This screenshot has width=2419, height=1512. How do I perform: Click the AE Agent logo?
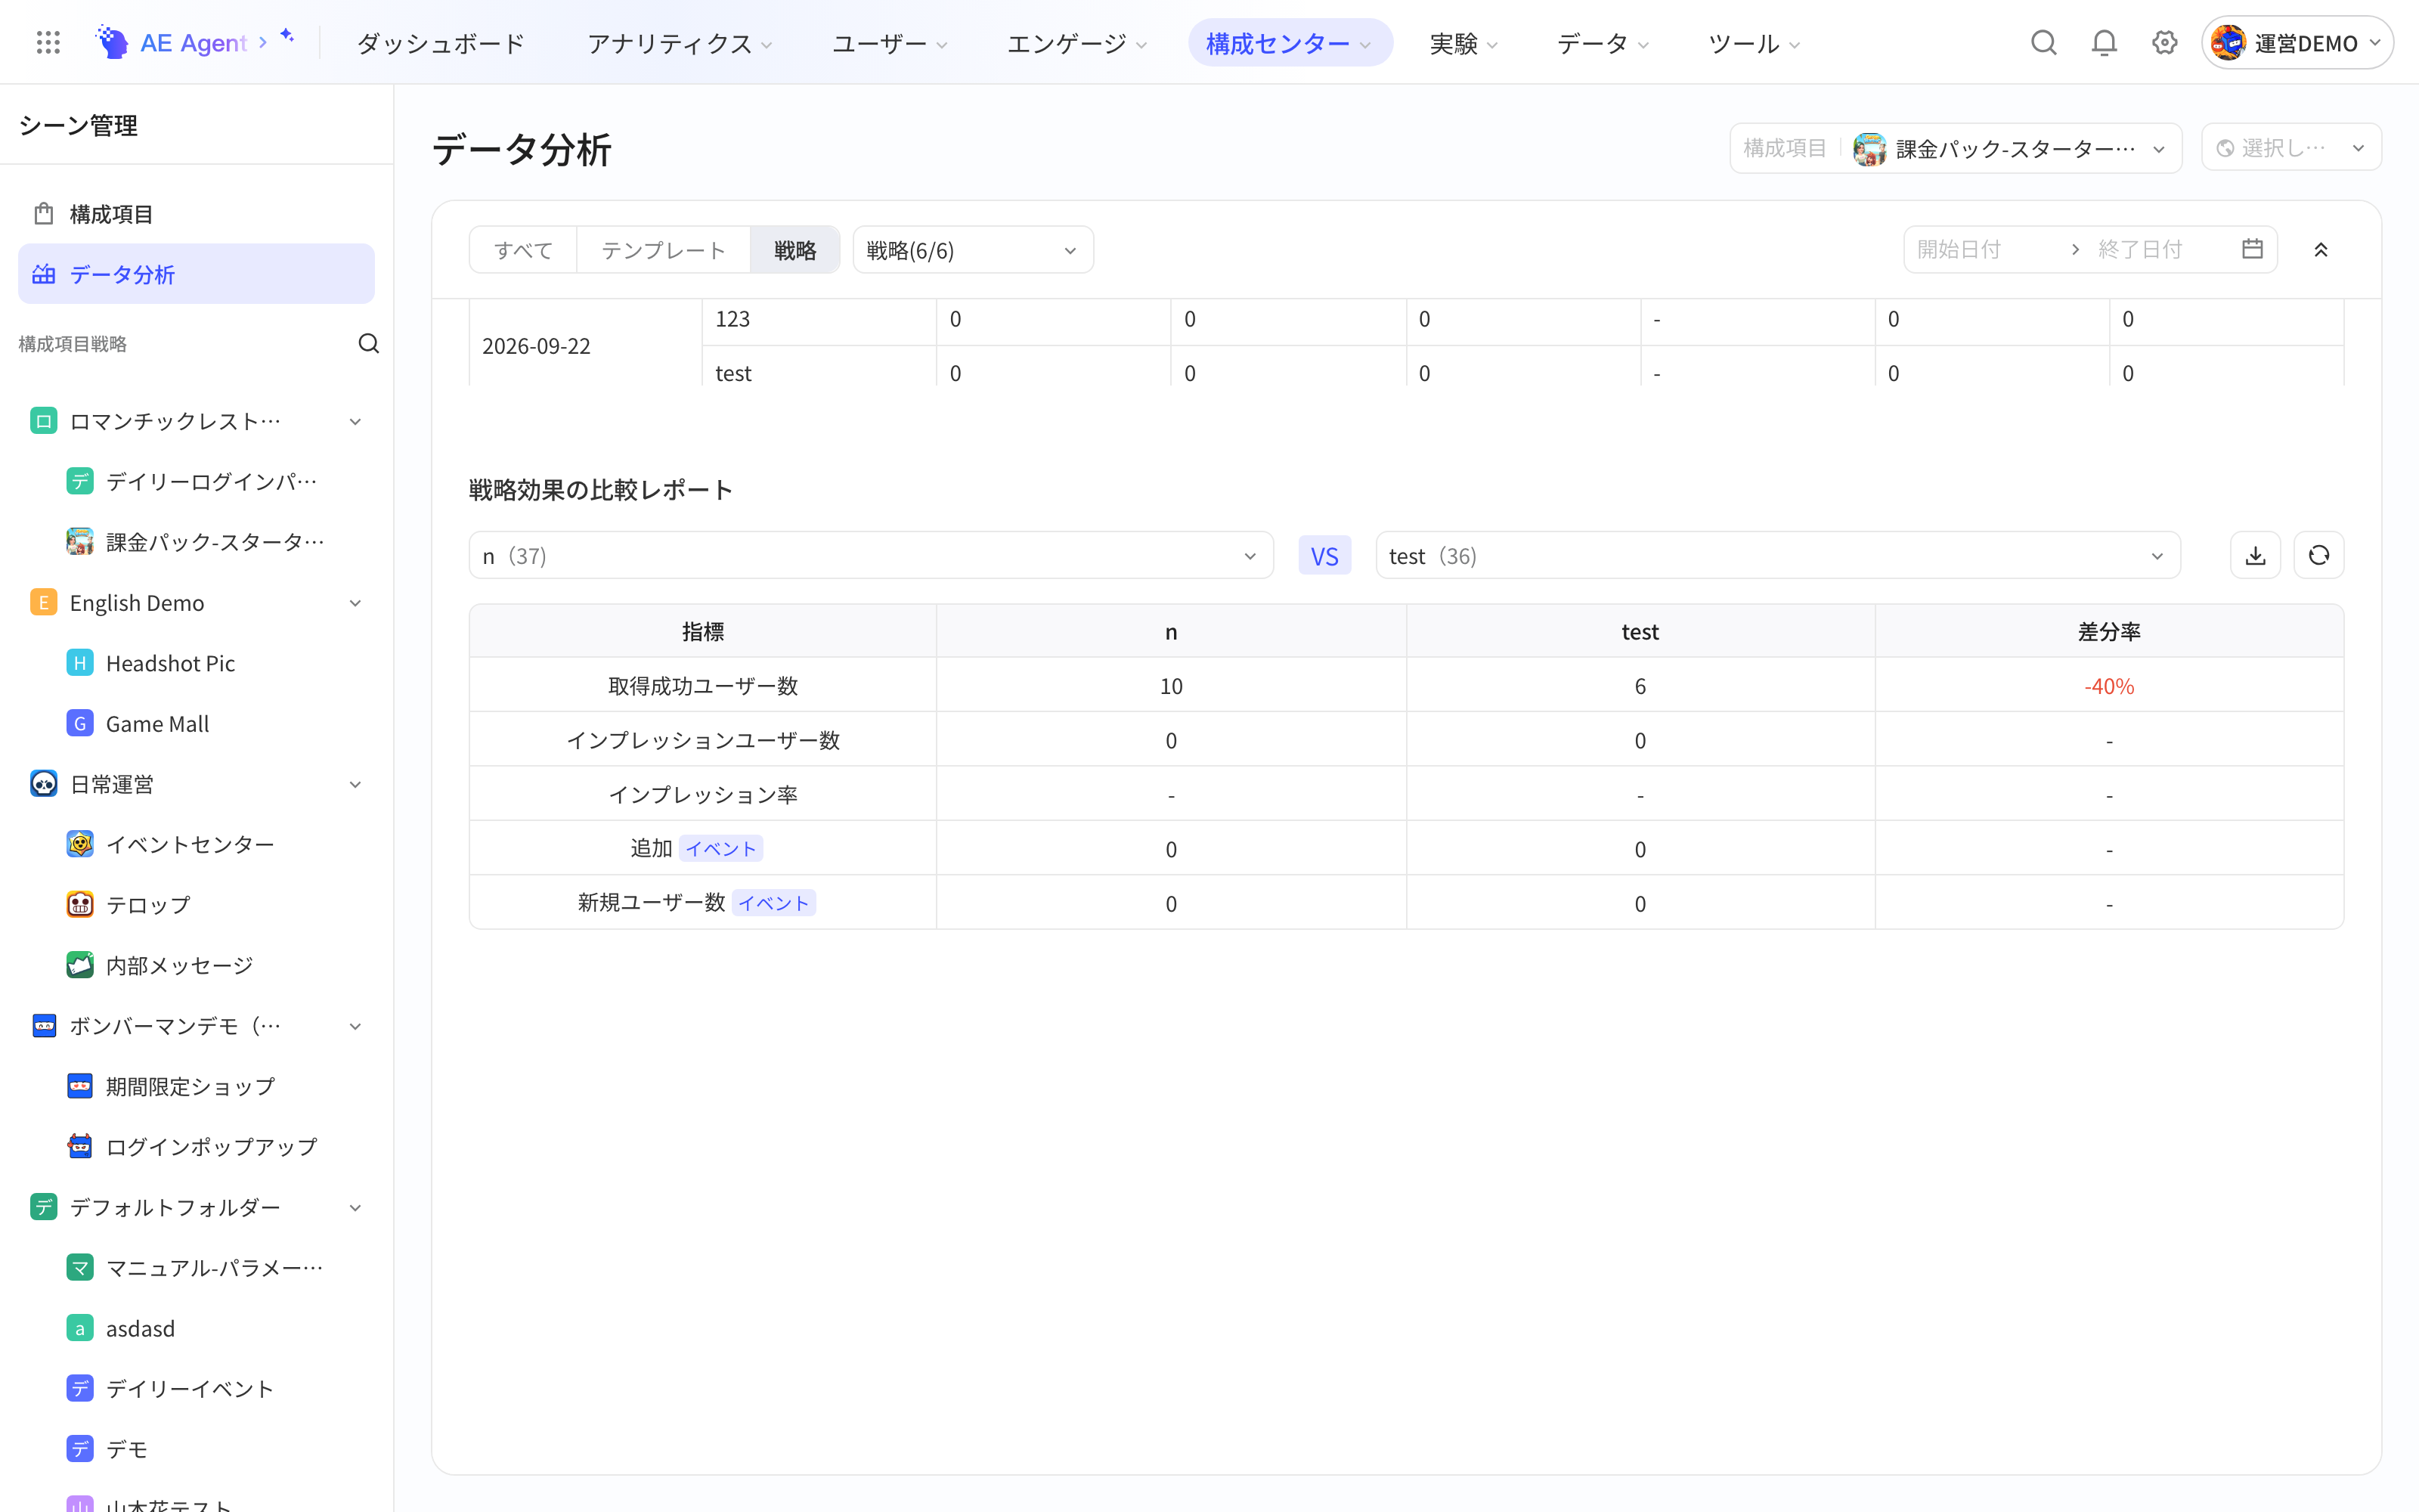pos(182,43)
